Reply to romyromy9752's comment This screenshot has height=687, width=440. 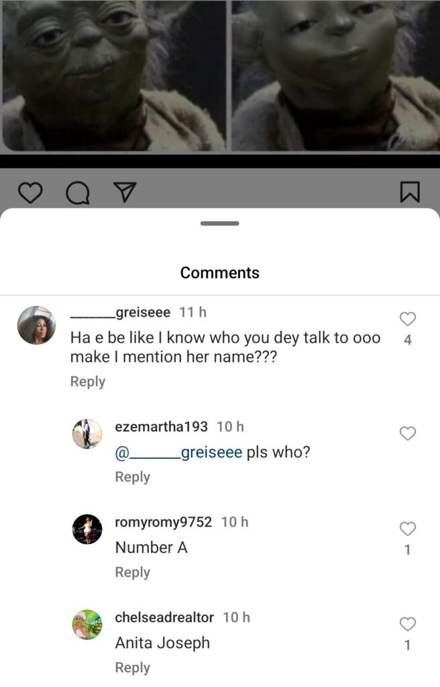[x=133, y=572]
